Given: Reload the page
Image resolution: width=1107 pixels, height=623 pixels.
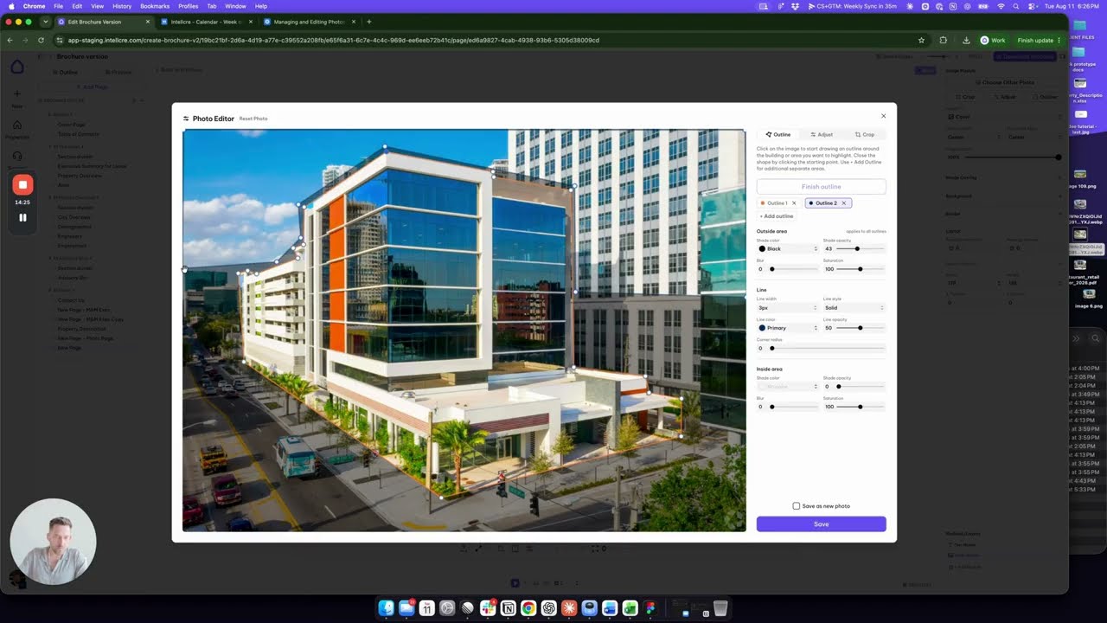Looking at the screenshot, I should coord(41,40).
